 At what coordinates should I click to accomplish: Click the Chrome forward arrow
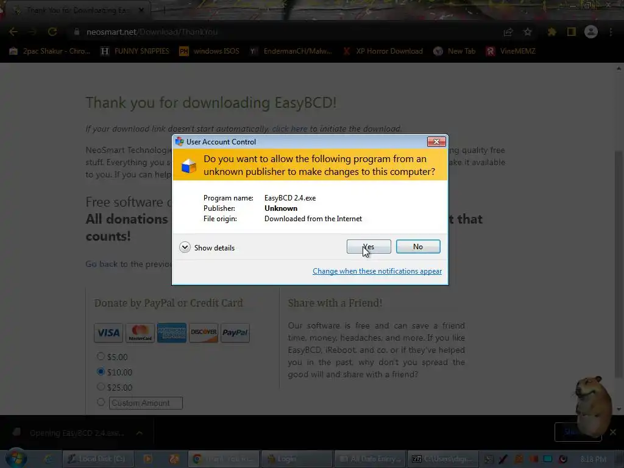[x=33, y=32]
